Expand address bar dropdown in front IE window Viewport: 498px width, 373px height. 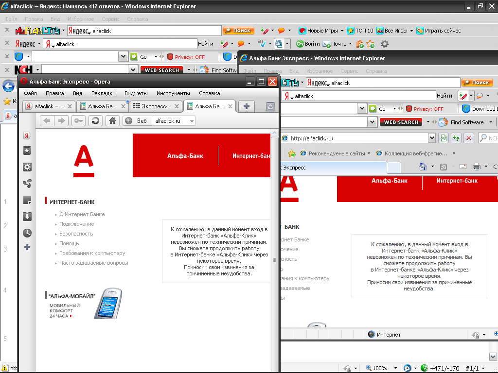[432, 138]
